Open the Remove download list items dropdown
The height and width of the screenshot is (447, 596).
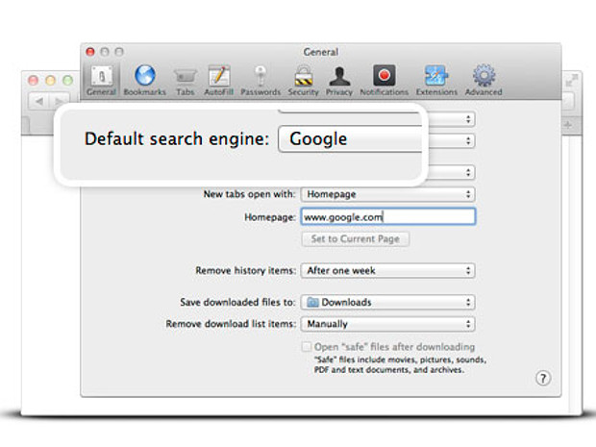(387, 324)
